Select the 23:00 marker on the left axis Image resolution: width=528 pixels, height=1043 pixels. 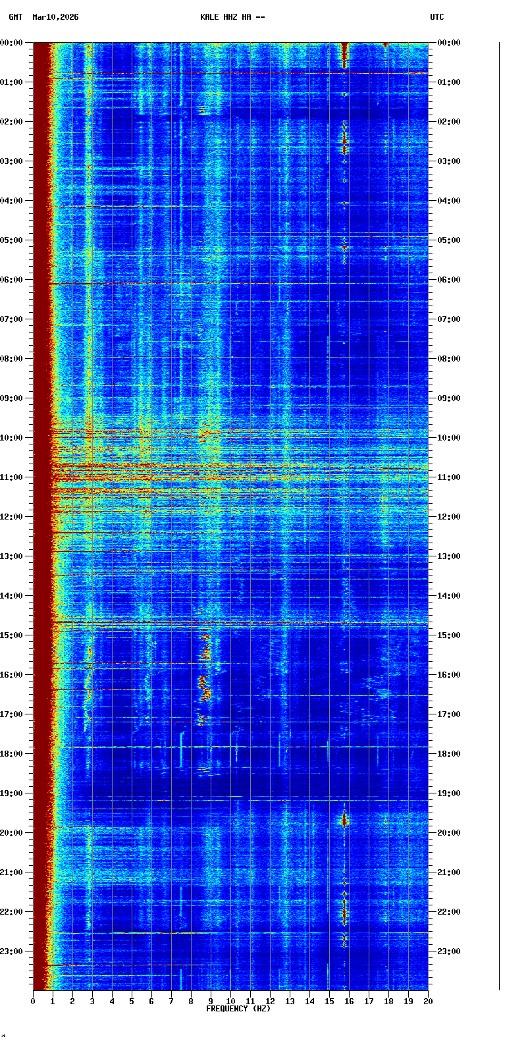[12, 951]
